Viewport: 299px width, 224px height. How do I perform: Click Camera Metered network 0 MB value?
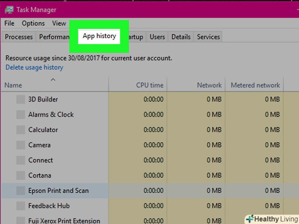tap(272, 145)
